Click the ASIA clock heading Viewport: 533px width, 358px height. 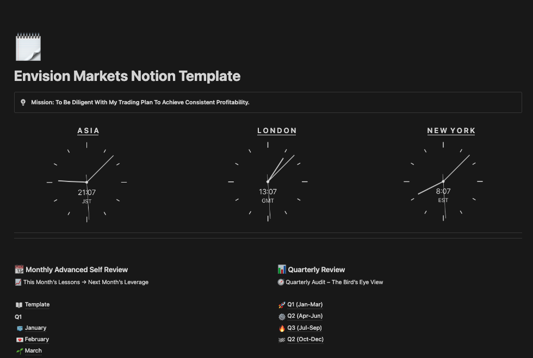coord(88,130)
